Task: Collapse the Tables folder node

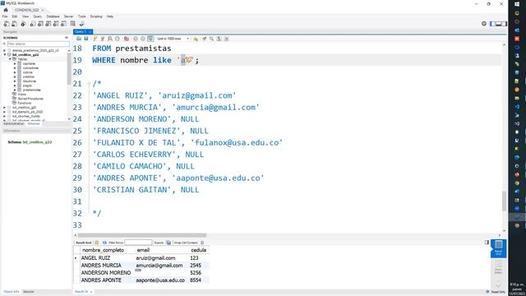Action: 10,59
